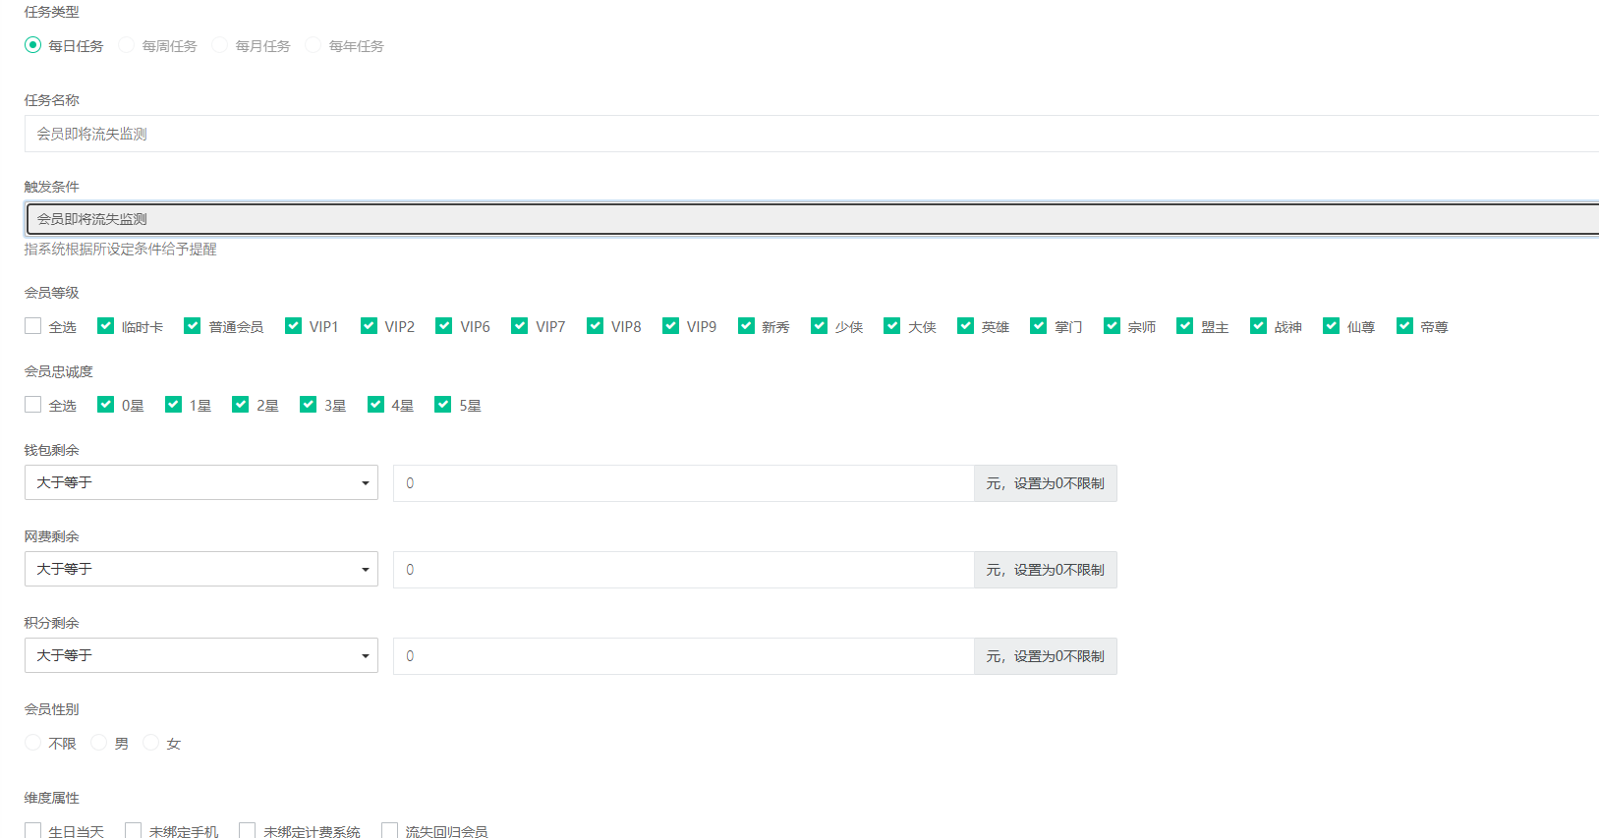
Task: Uncheck the VIP6 level
Action: tap(444, 326)
